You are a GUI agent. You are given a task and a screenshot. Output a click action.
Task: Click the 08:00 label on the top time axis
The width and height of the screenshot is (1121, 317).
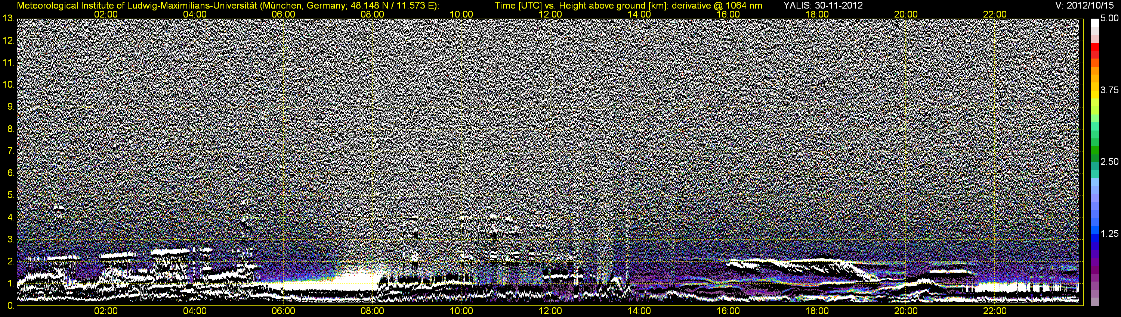tap(373, 14)
